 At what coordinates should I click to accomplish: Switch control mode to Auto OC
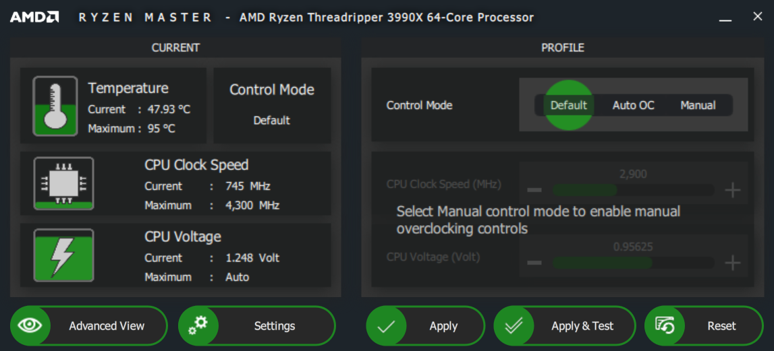(634, 105)
